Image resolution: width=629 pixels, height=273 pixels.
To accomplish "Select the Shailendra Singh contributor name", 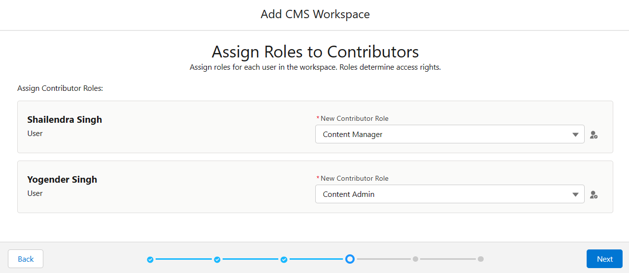I will click(65, 119).
